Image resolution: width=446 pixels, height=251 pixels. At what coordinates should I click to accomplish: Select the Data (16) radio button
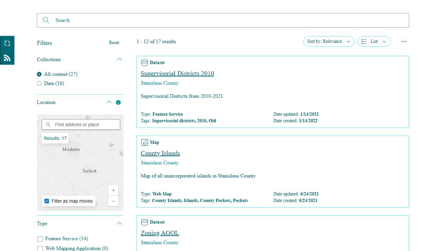coord(39,83)
